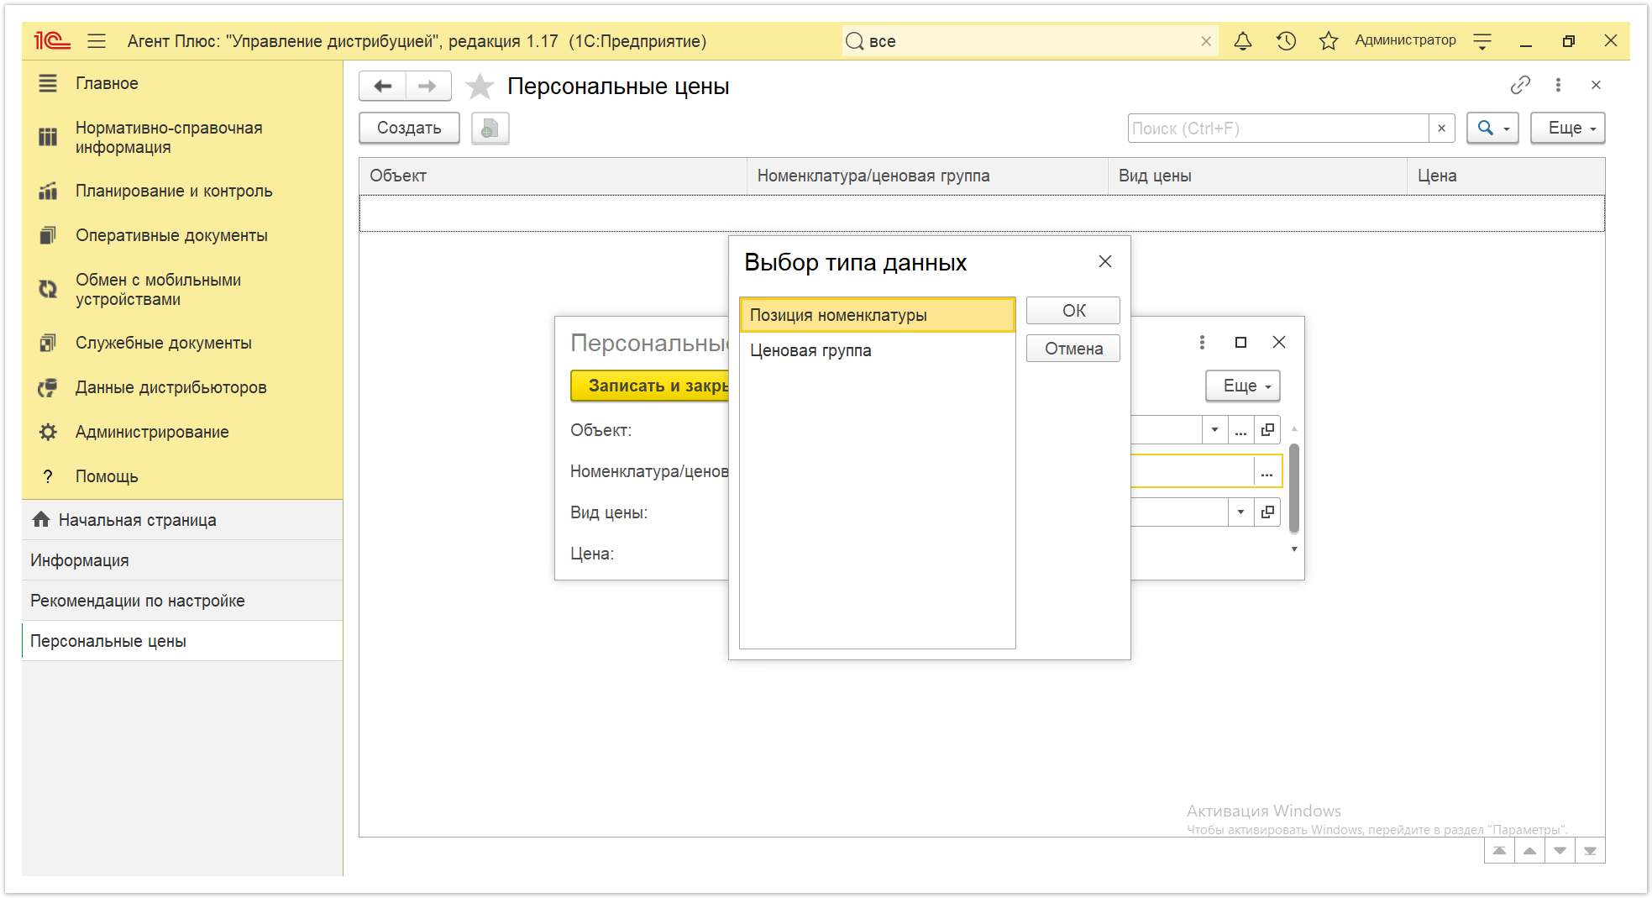The height and width of the screenshot is (898, 1652).
Task: Navigate forward with the right arrow
Action: [427, 86]
